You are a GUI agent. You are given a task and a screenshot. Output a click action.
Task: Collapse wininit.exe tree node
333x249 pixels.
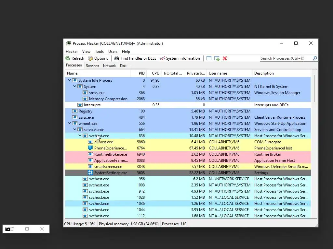click(70, 123)
